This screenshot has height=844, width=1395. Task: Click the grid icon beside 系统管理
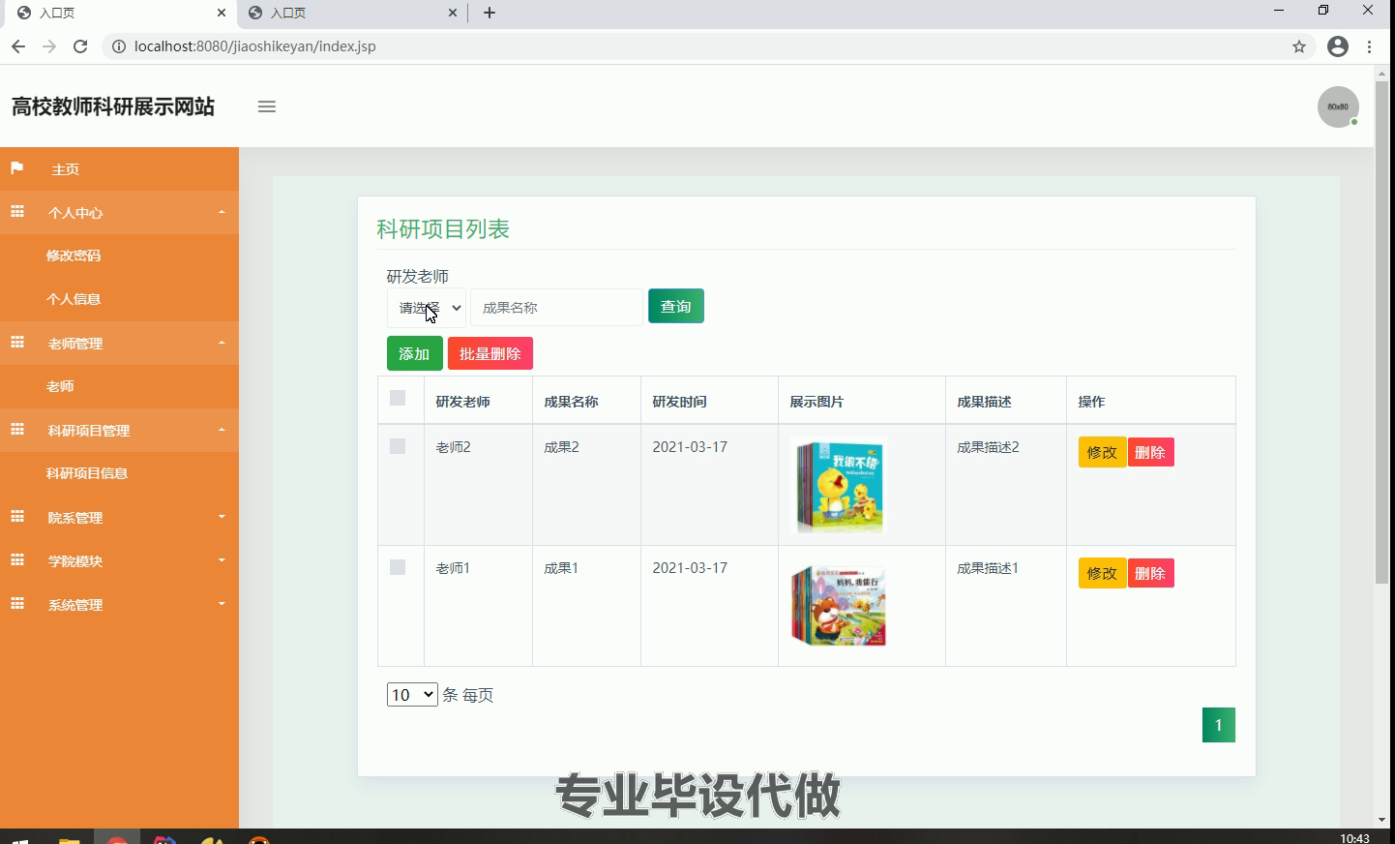(x=16, y=603)
